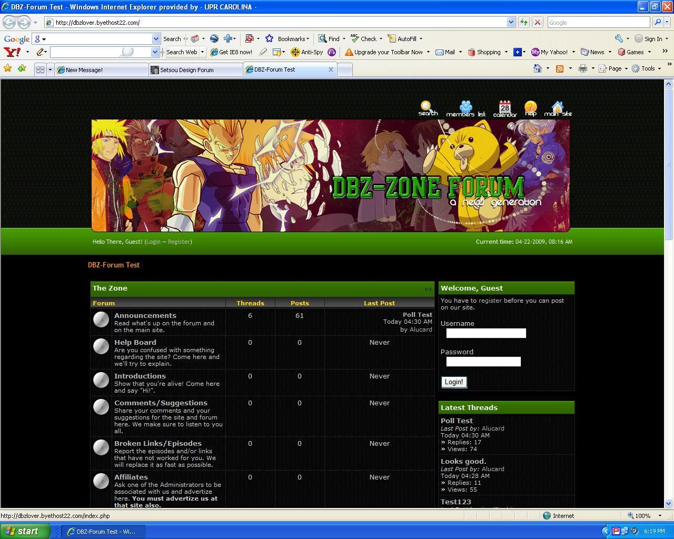Click the Affiliates forum status icon

[101, 481]
